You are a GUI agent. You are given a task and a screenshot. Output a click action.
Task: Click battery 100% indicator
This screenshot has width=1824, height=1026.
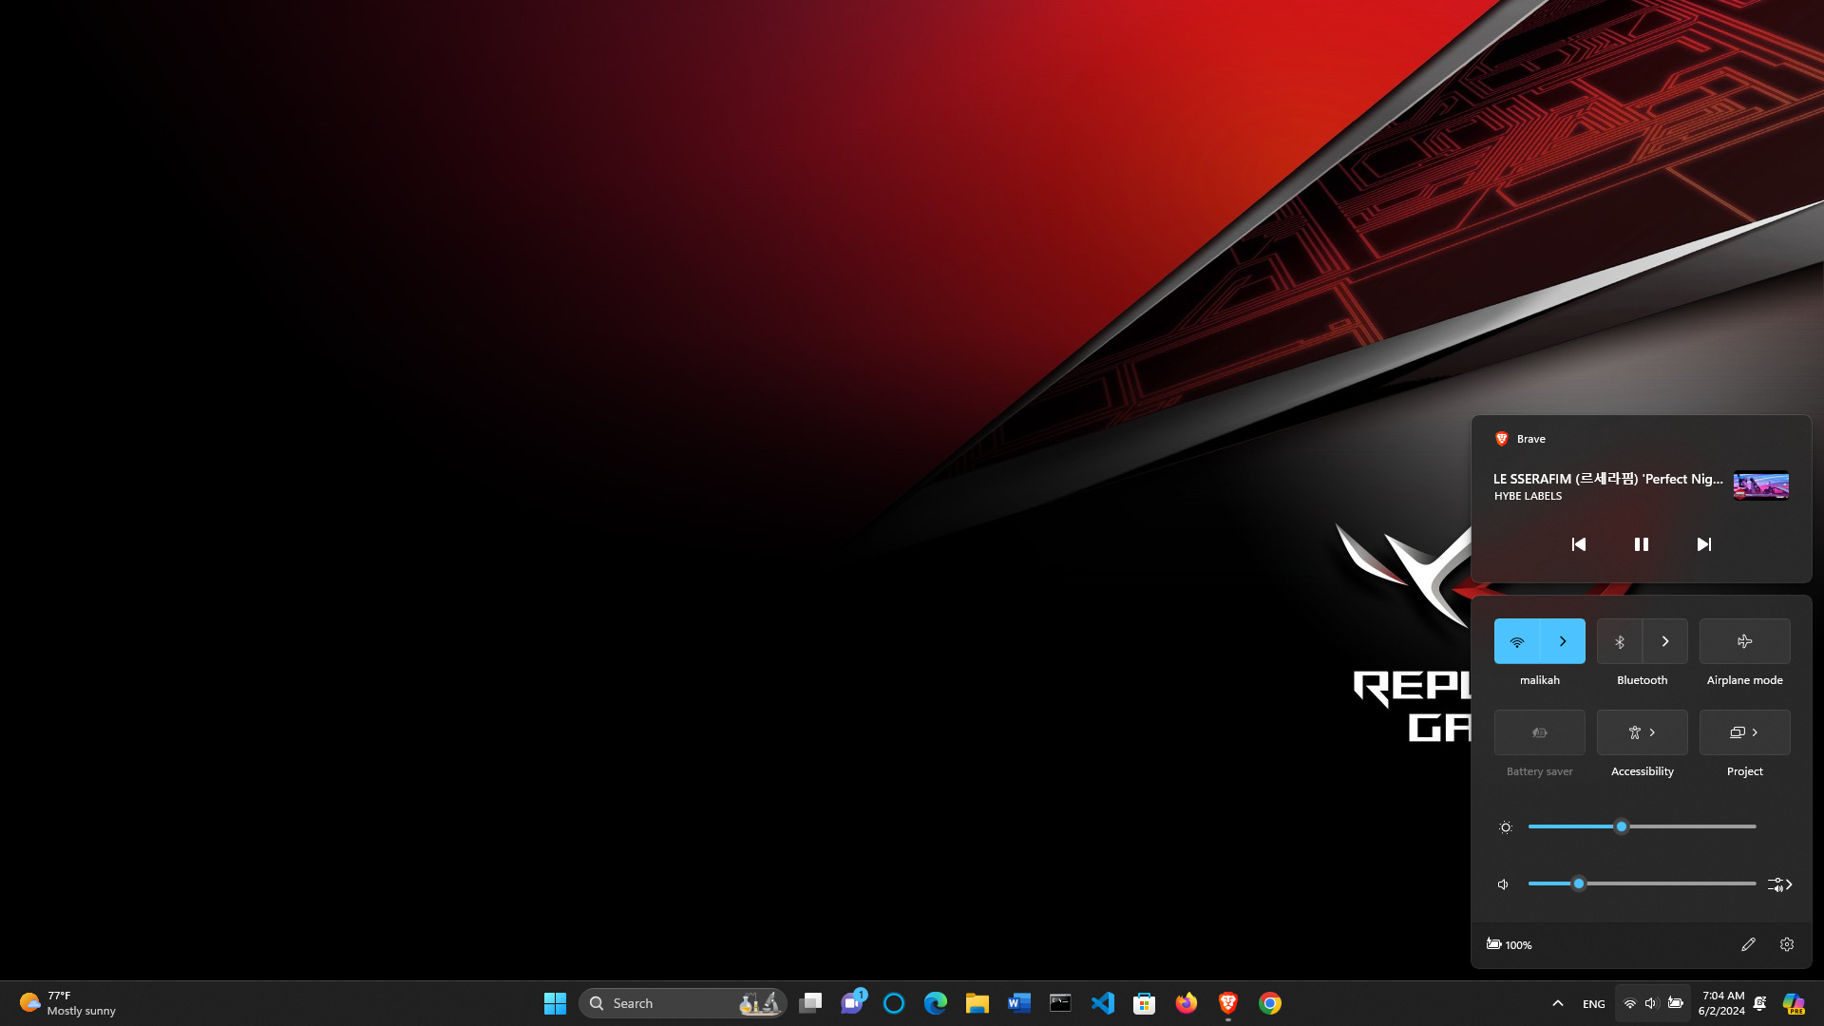(1509, 944)
